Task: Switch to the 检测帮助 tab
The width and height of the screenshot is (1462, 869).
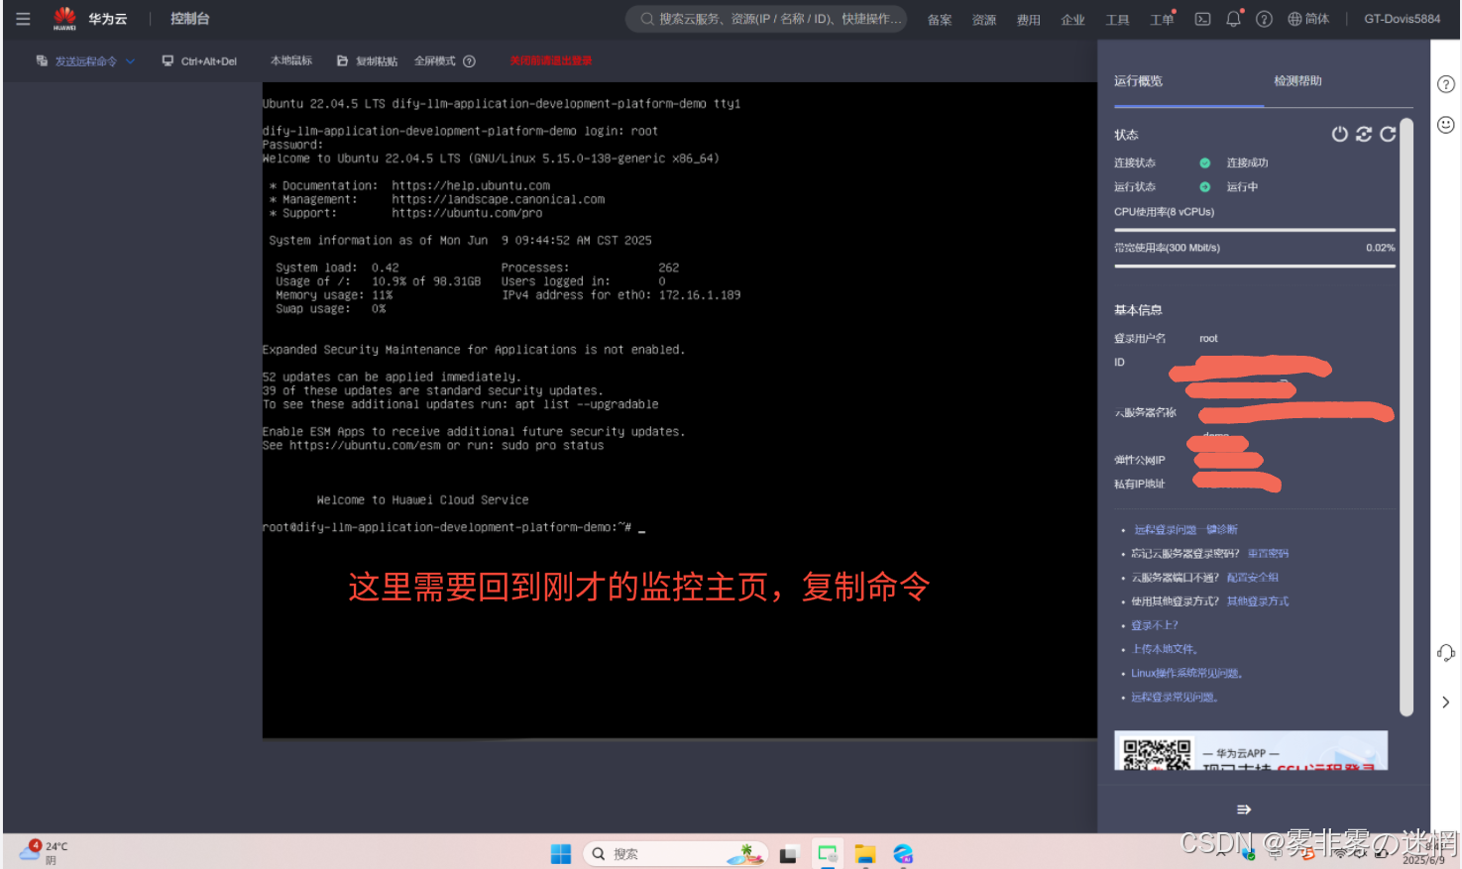Action: click(1297, 81)
